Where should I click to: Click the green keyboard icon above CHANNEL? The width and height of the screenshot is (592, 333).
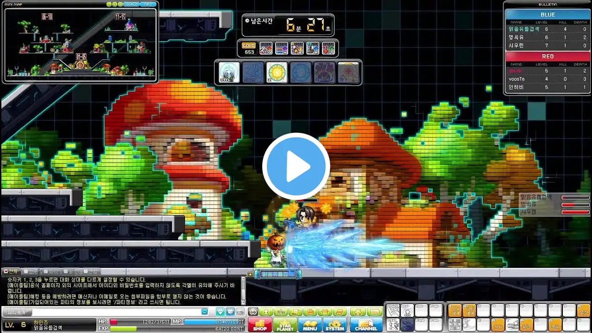click(375, 312)
